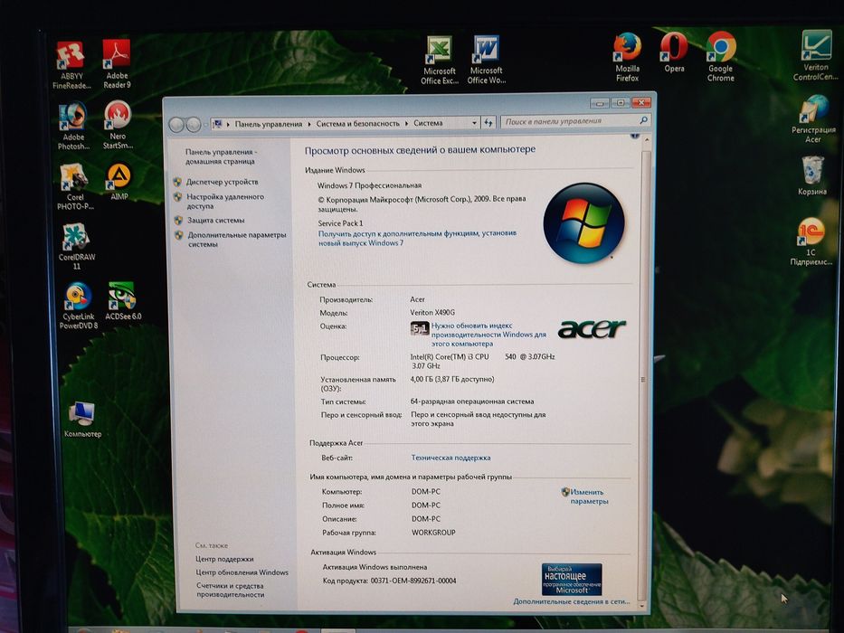
Task: Open Счетчики и средства производительности link
Action: pyautogui.click(x=231, y=590)
